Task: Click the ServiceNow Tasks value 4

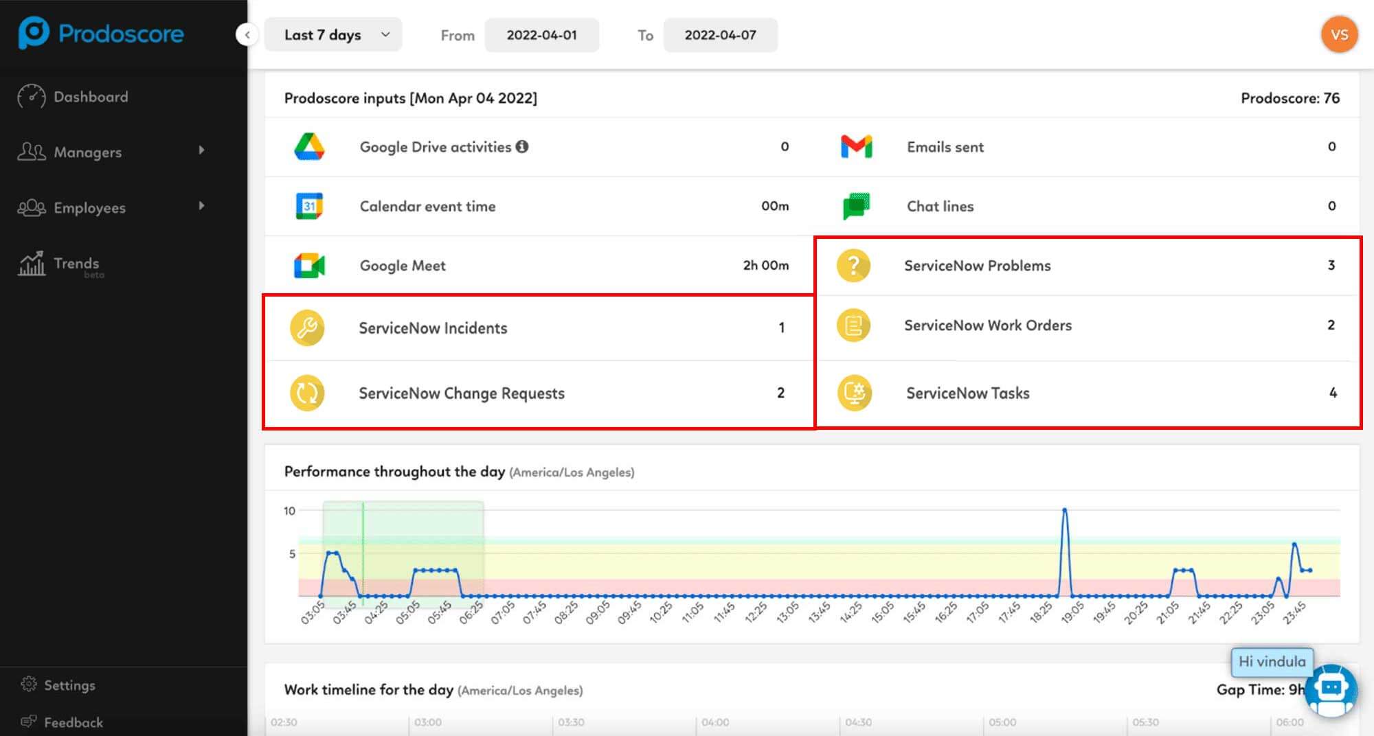Action: [x=1333, y=393]
